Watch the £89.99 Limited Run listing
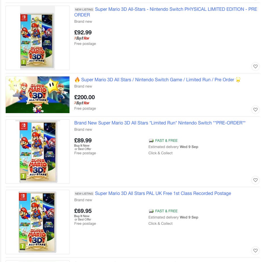This screenshot has height=262, width=264. point(255,180)
